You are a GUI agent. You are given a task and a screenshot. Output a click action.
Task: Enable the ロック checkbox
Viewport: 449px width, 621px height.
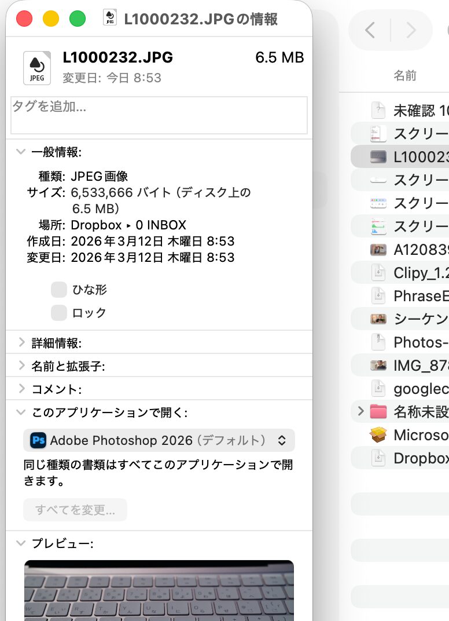click(59, 313)
